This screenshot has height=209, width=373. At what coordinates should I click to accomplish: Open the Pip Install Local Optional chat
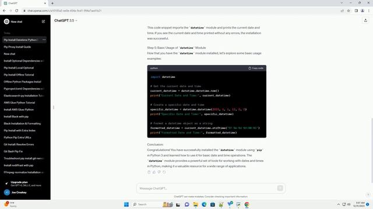point(24,68)
